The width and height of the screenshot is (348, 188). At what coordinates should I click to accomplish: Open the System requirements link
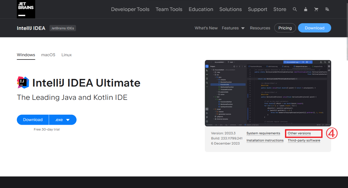[263, 133]
